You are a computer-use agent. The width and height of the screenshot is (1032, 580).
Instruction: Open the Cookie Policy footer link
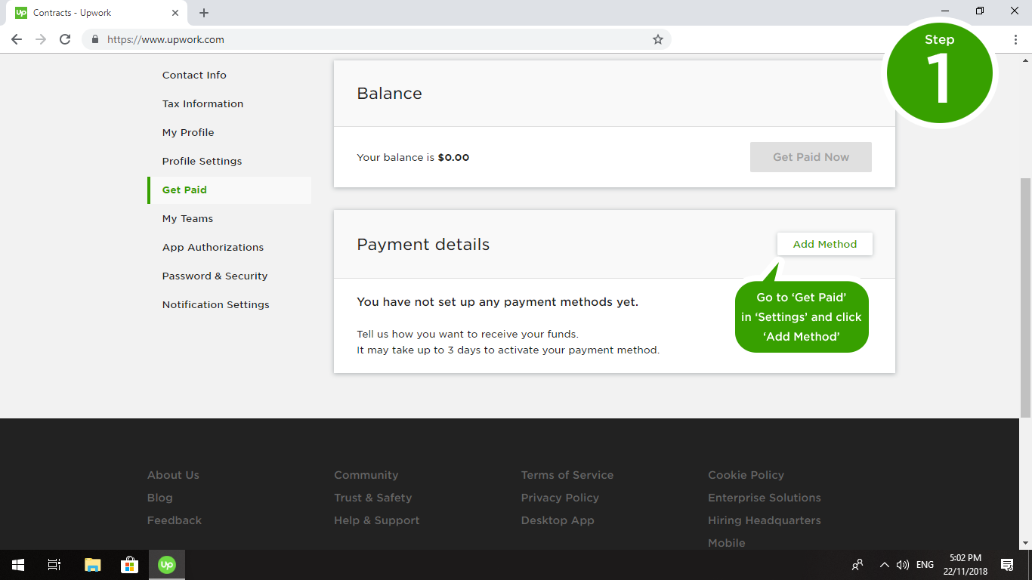746,475
